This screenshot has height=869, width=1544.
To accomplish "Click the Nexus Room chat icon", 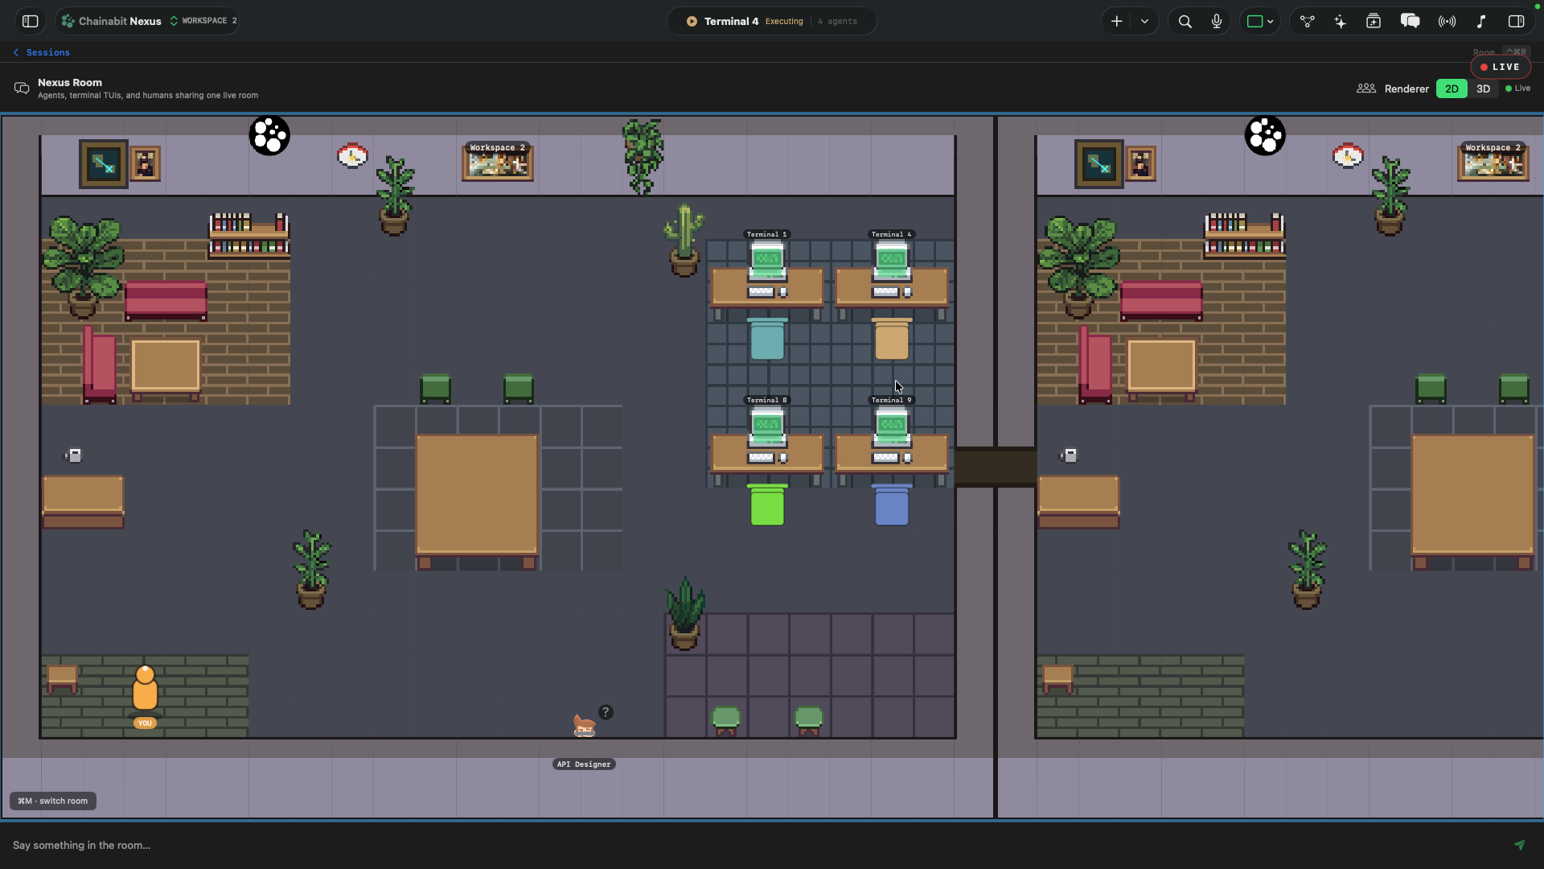I will click(x=22, y=89).
